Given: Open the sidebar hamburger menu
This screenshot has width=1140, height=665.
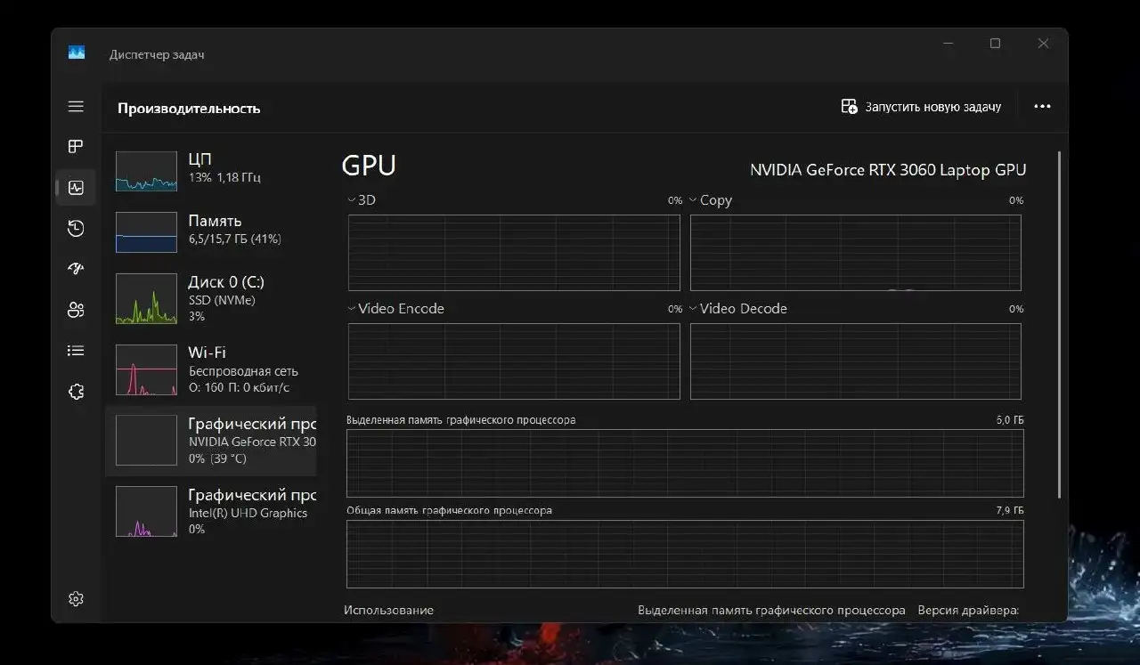Looking at the screenshot, I should [x=76, y=106].
